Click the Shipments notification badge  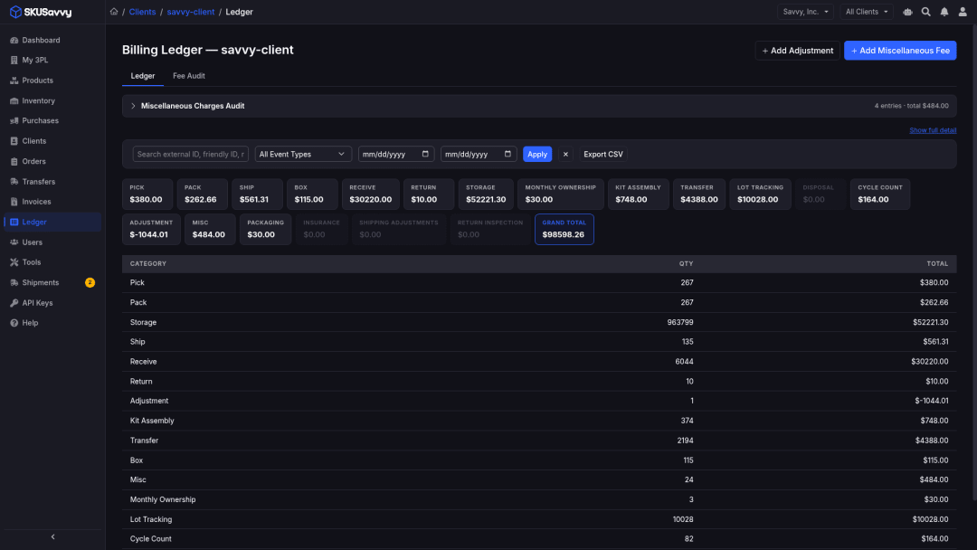[x=90, y=283]
